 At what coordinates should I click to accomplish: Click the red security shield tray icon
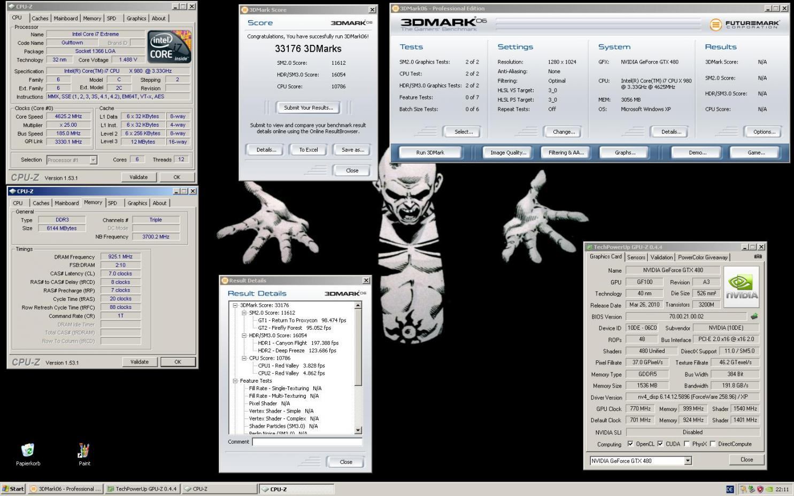(760, 489)
